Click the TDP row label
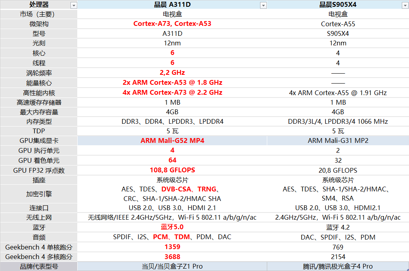409x271 pixels. [x=39, y=131]
